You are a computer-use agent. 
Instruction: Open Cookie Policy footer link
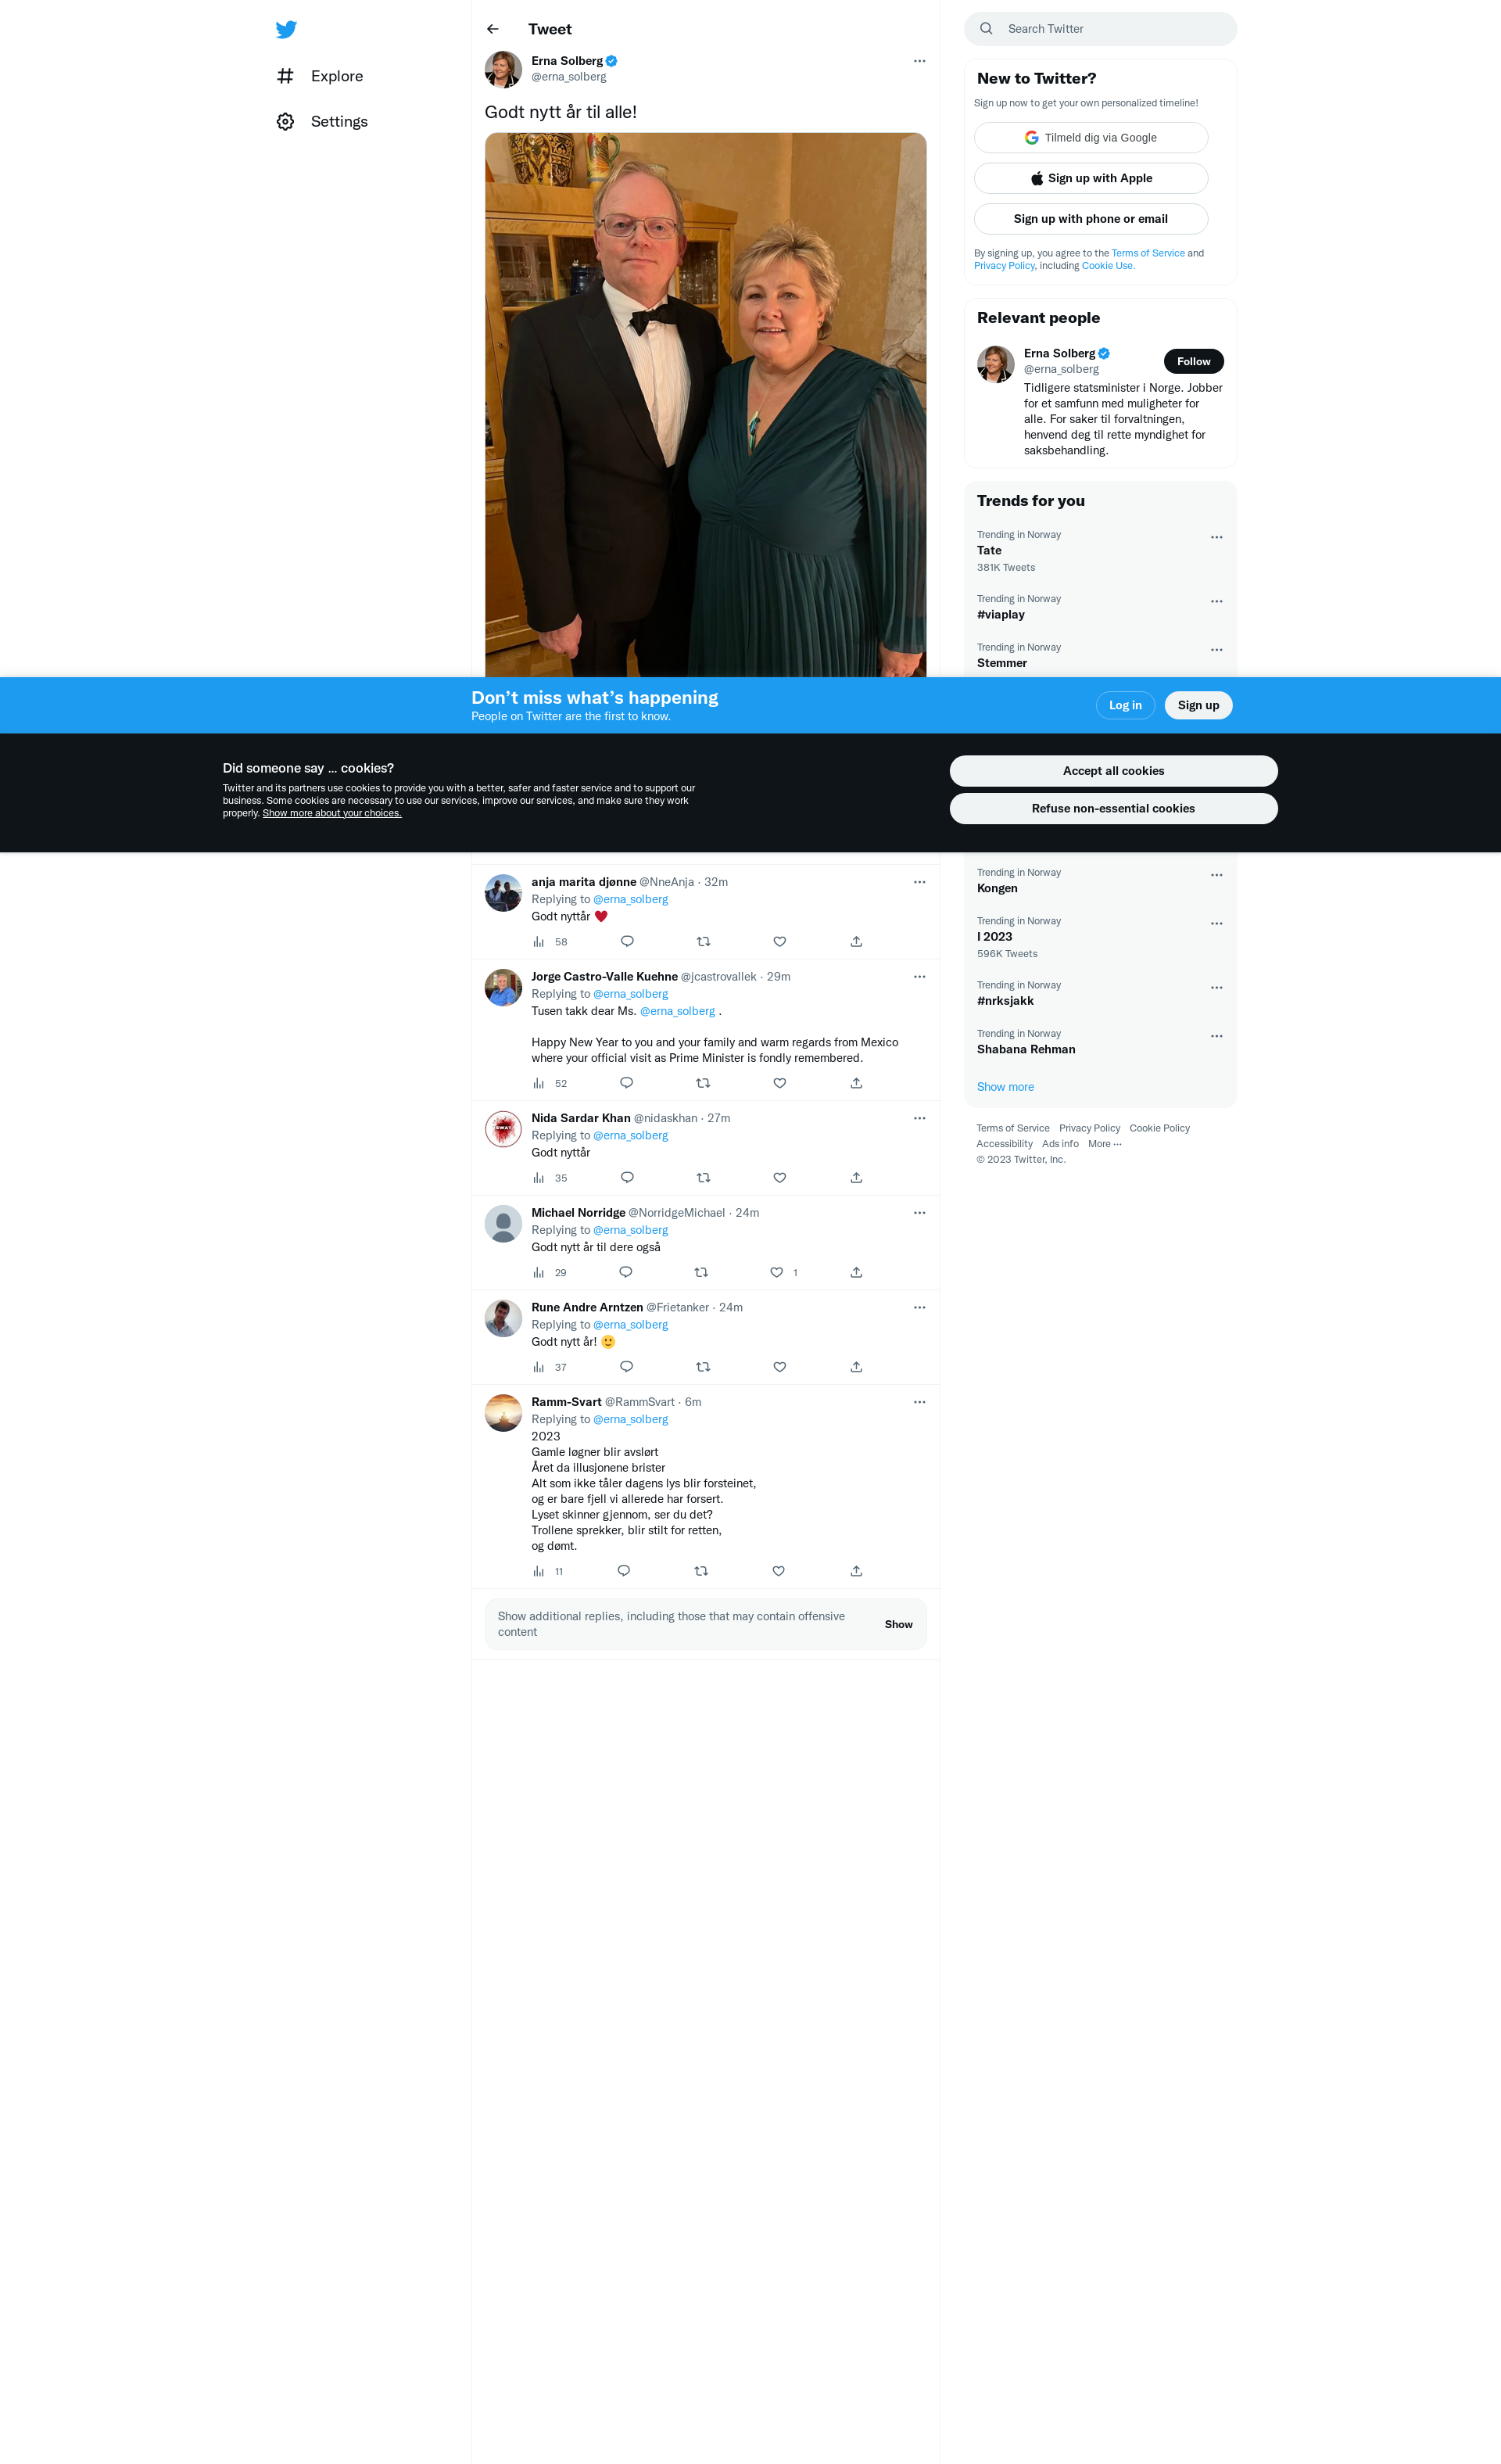(1159, 1128)
